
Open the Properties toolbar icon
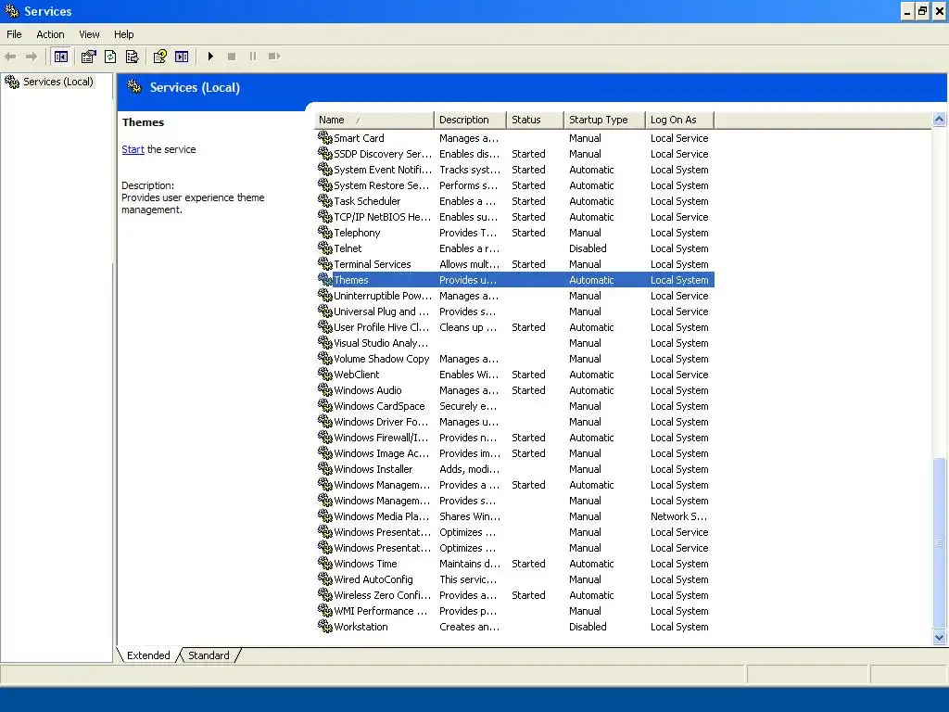tap(89, 57)
